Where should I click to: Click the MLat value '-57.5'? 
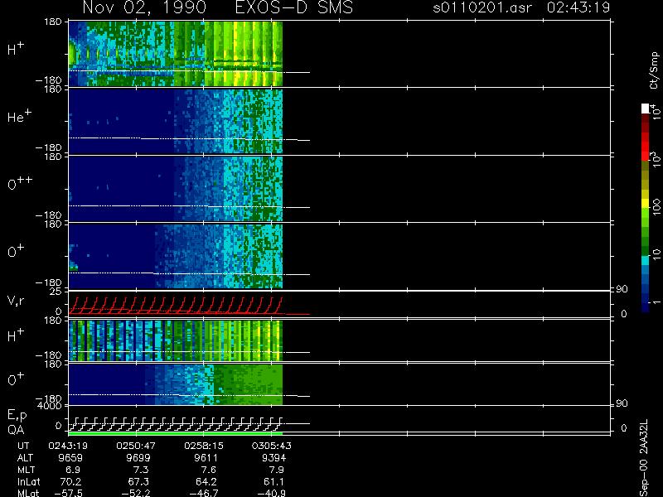[x=69, y=493]
